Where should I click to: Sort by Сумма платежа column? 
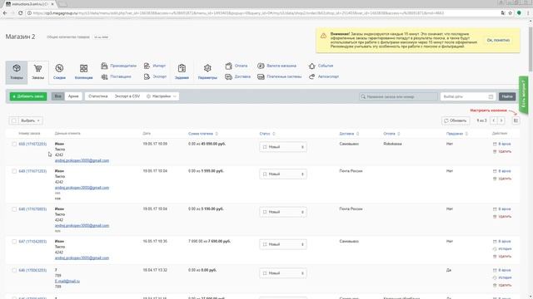click(x=203, y=134)
